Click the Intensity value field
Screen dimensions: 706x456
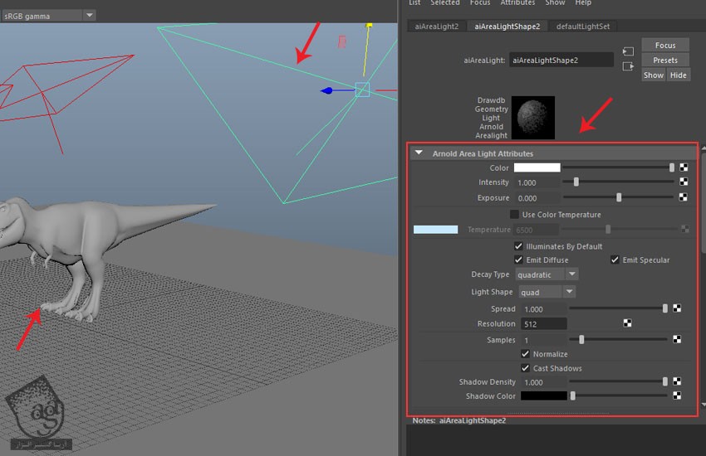537,182
